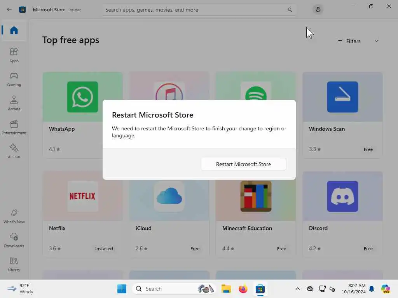
Task: Click the Microsoft Store taskbar icon
Action: click(x=260, y=289)
